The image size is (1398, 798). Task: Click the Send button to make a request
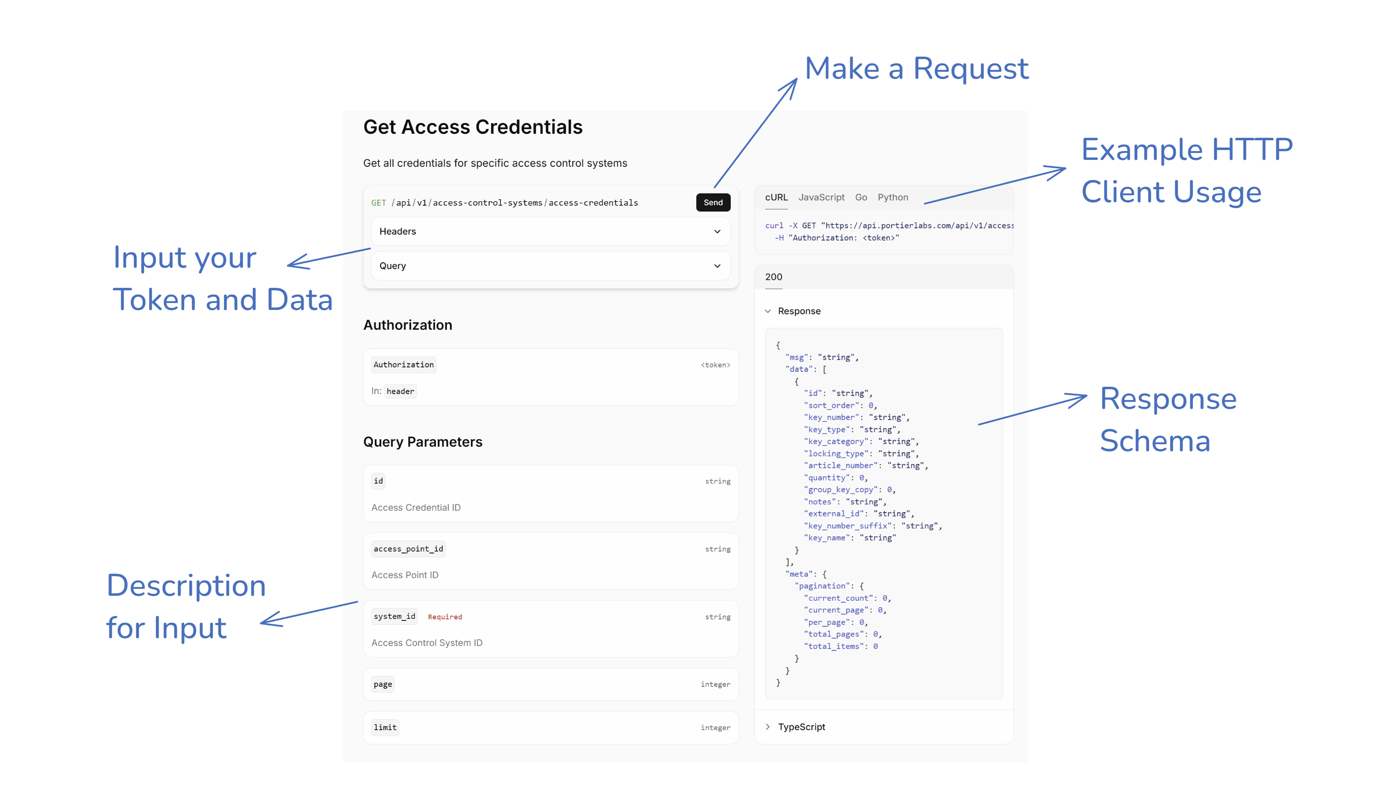713,202
